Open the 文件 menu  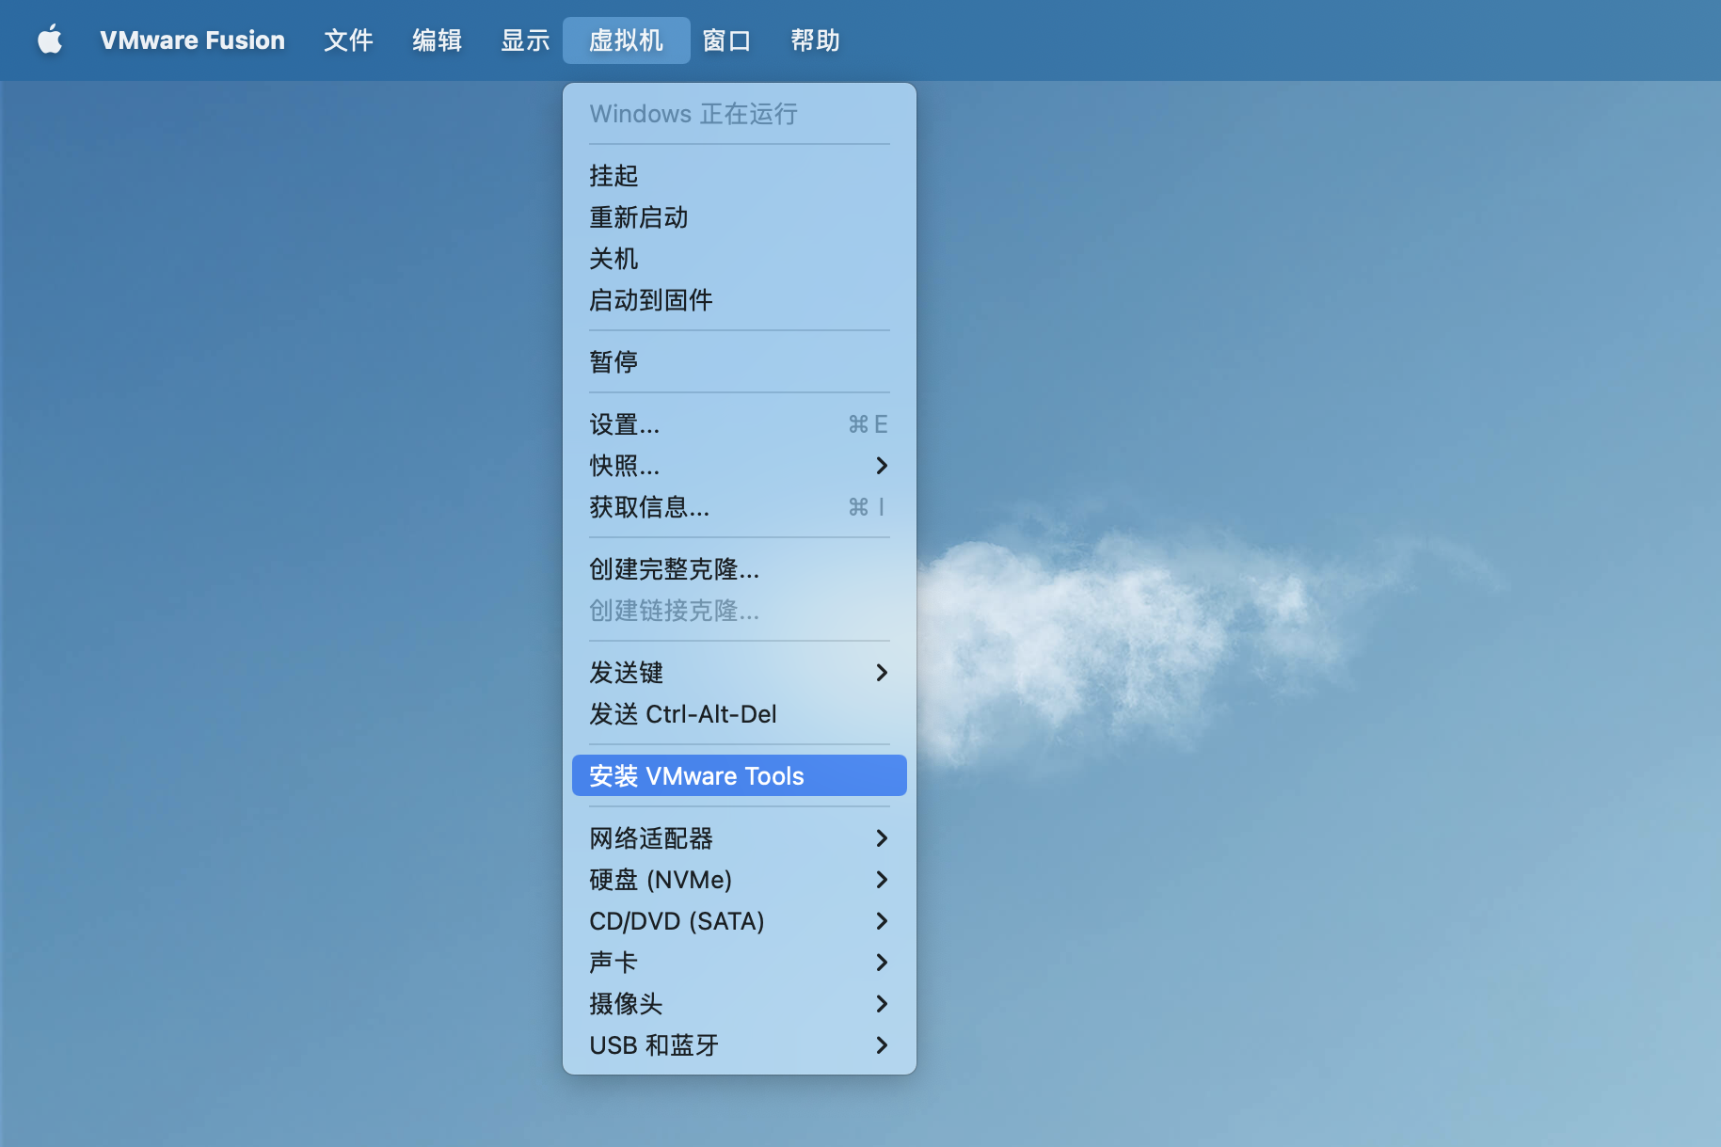tap(348, 40)
